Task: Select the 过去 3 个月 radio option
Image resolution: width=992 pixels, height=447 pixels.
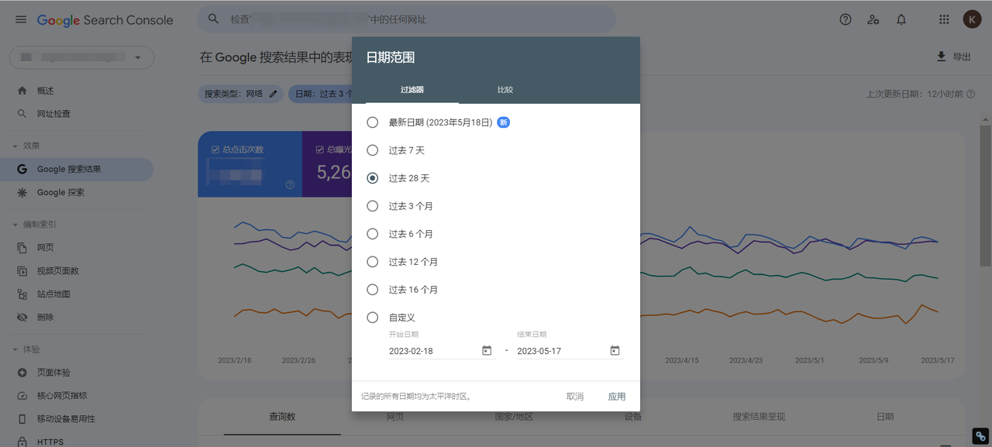Action: tap(373, 206)
